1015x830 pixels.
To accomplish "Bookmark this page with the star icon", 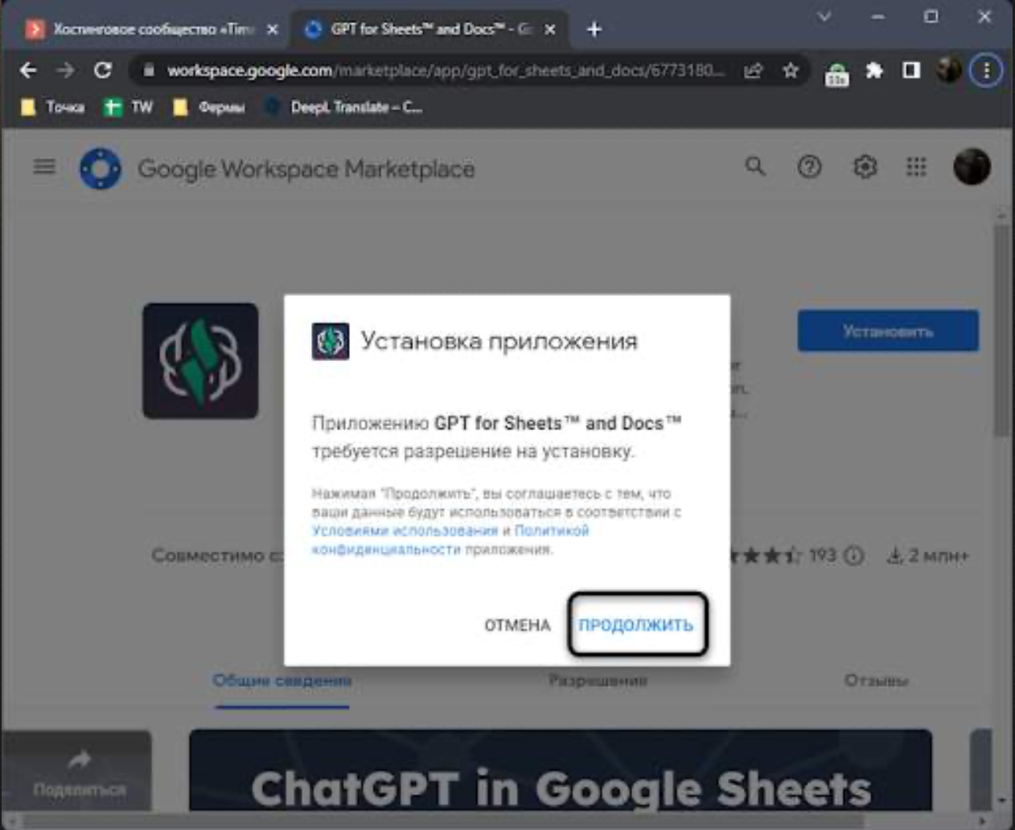I will point(791,71).
